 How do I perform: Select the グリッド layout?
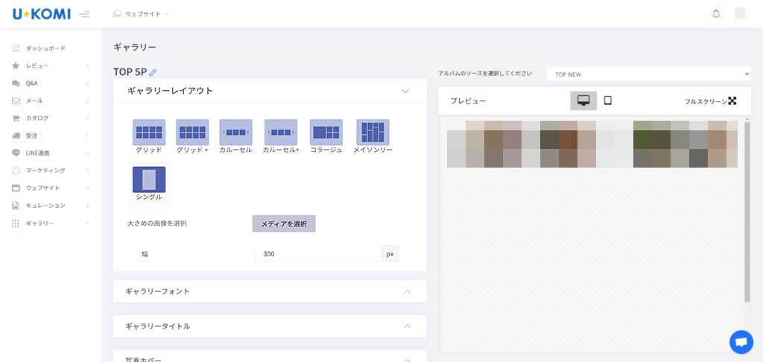tap(149, 136)
